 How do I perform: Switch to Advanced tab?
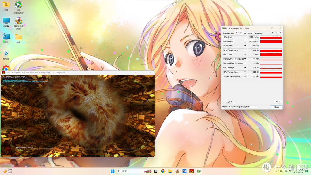(x=248, y=33)
